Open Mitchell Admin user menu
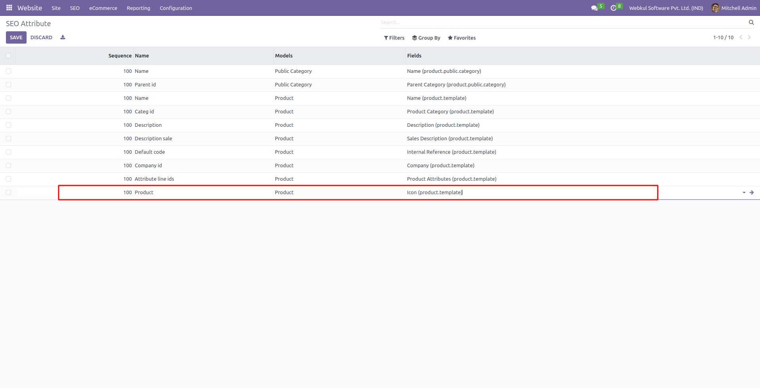This screenshot has width=760, height=388. 734,8
